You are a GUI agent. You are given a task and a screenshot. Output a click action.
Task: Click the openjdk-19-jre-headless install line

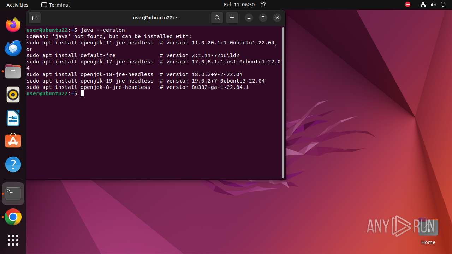[145, 81]
